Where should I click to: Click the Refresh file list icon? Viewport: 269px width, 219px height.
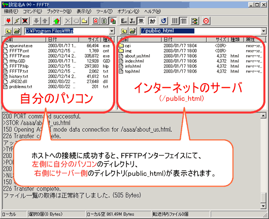coord(163,21)
